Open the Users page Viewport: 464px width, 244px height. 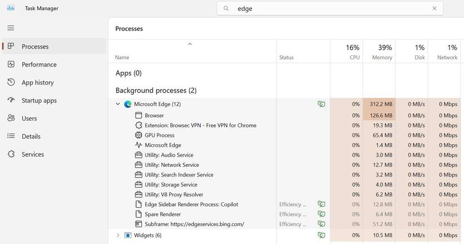[29, 118]
